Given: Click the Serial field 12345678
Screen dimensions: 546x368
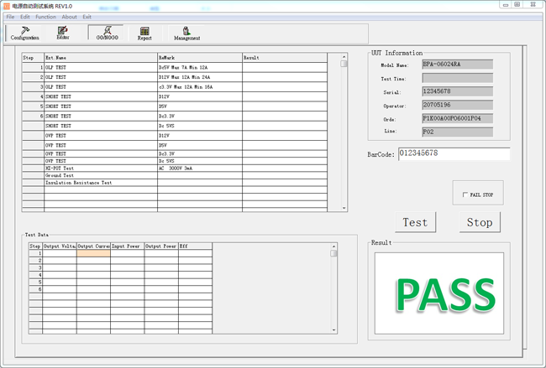Looking at the screenshot, I should (x=457, y=91).
